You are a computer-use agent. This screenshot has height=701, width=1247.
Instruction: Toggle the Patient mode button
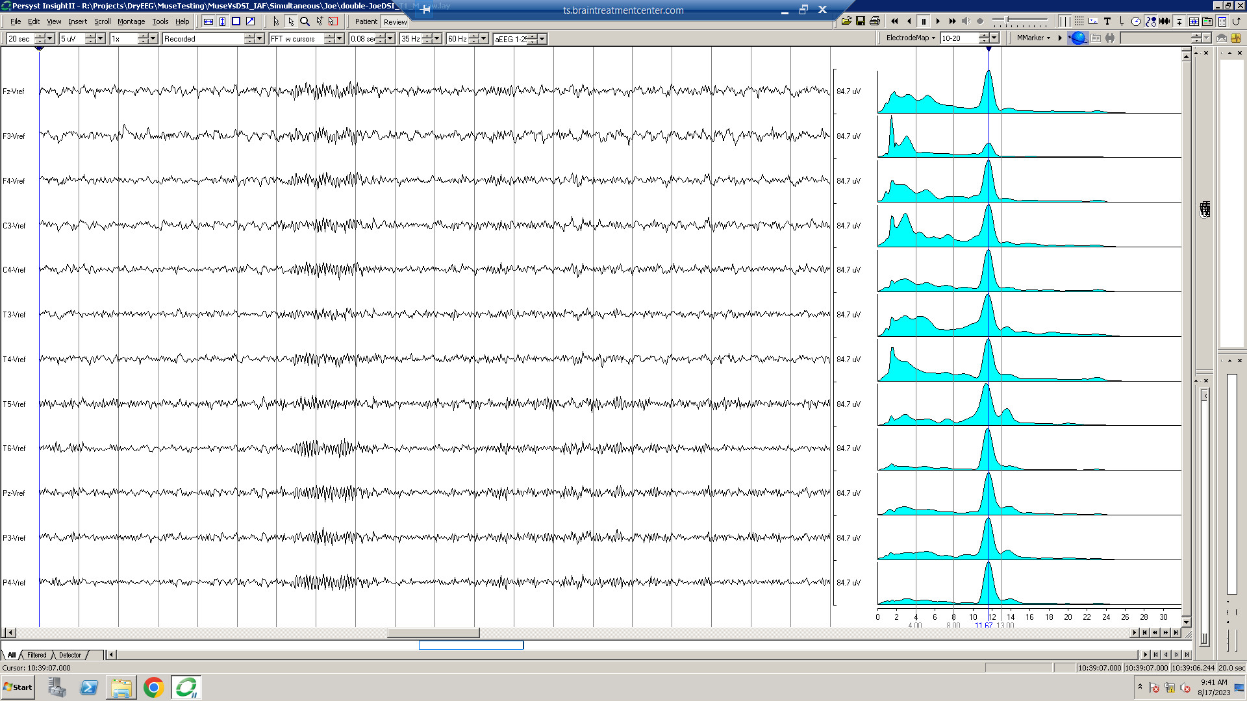click(366, 21)
